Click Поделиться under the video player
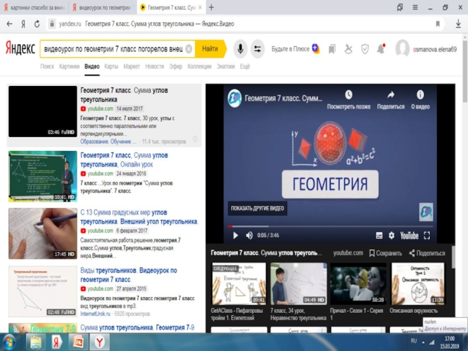Viewport: 468px width, 351px height. pos(427,253)
